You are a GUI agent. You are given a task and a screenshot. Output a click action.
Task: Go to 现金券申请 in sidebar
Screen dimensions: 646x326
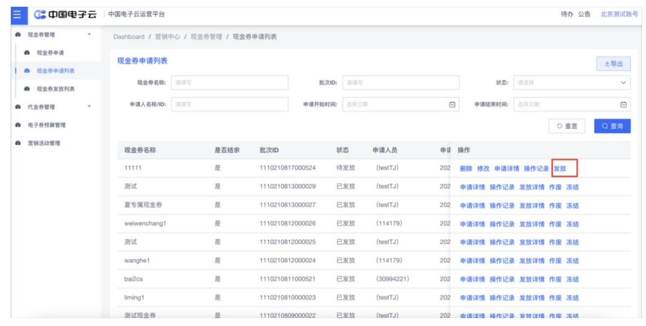[50, 53]
